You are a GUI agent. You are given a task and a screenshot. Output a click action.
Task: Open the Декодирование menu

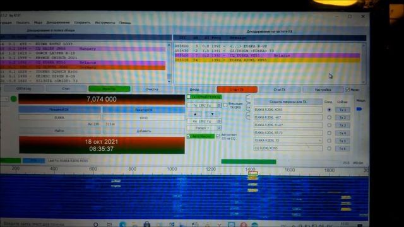[58, 23]
